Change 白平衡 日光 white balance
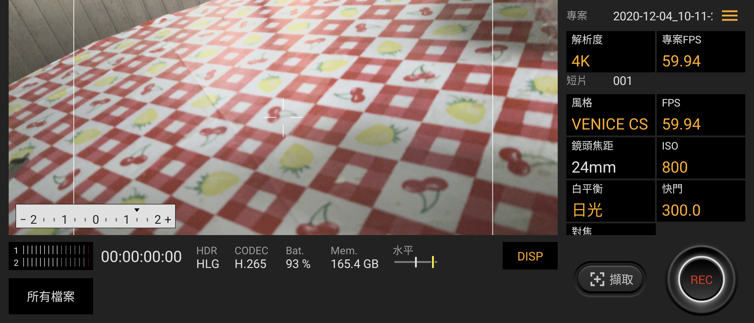Image resolution: width=754 pixels, height=323 pixels. point(610,201)
